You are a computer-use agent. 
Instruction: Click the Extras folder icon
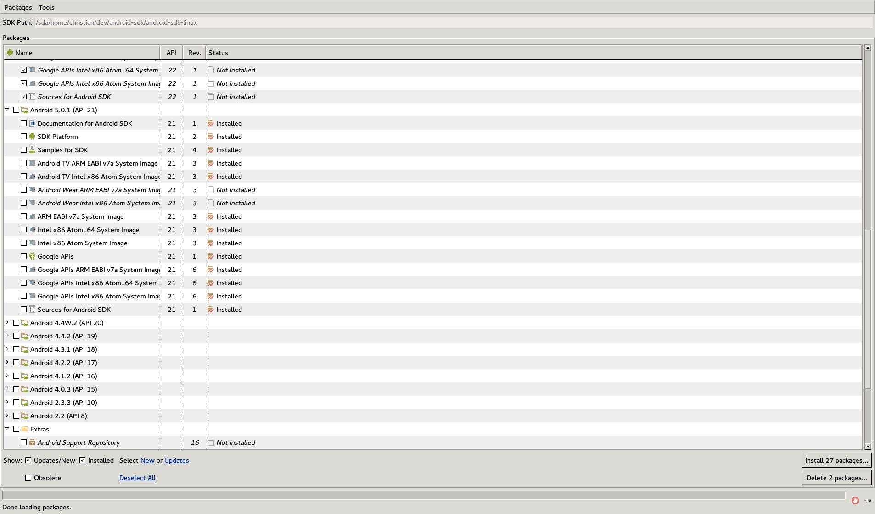coord(25,429)
